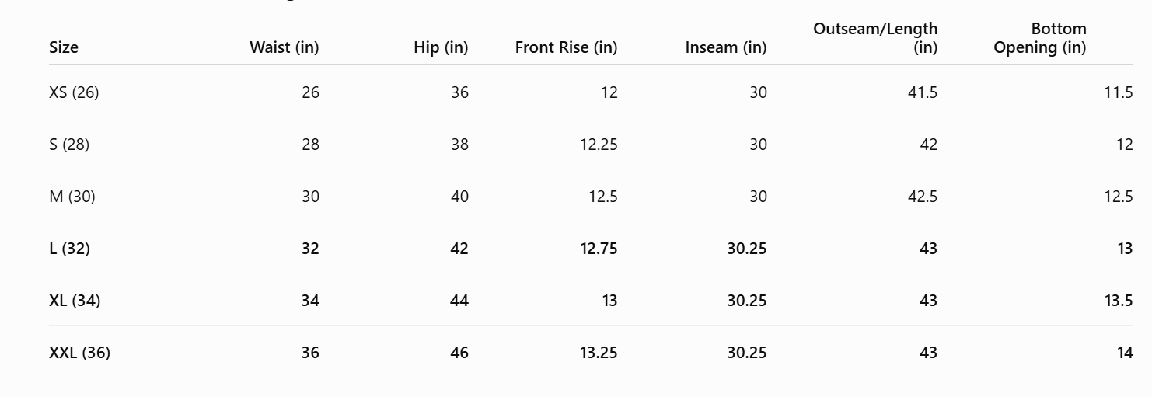Select the XS (26) size row label
The image size is (1152, 397).
tap(74, 92)
